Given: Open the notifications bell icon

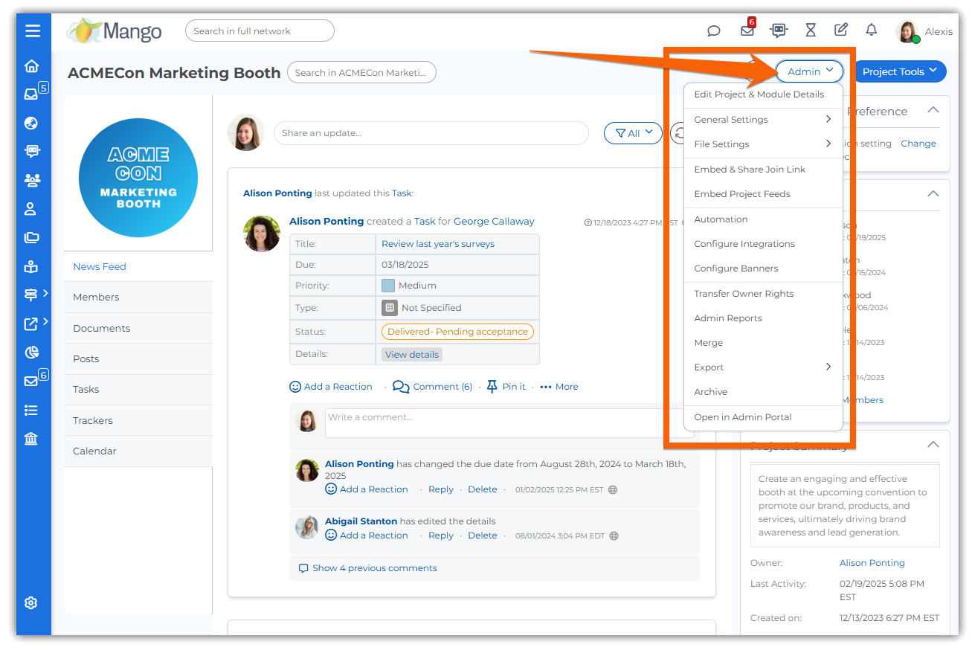Looking at the screenshot, I should click(871, 30).
